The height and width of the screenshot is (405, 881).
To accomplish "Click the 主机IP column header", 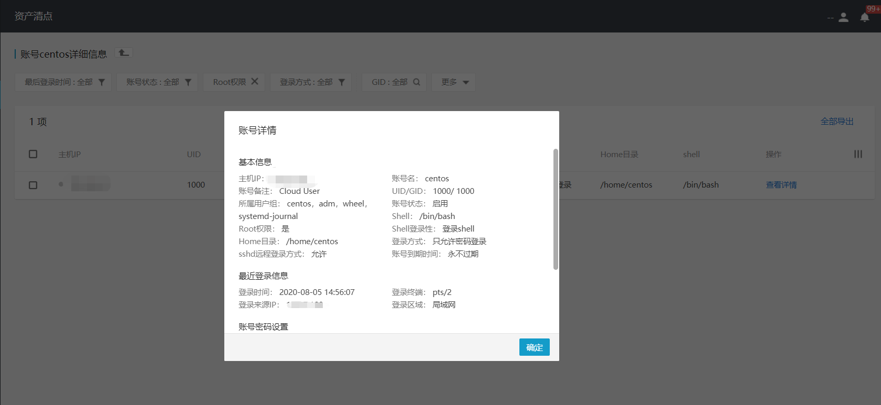I will pos(70,155).
